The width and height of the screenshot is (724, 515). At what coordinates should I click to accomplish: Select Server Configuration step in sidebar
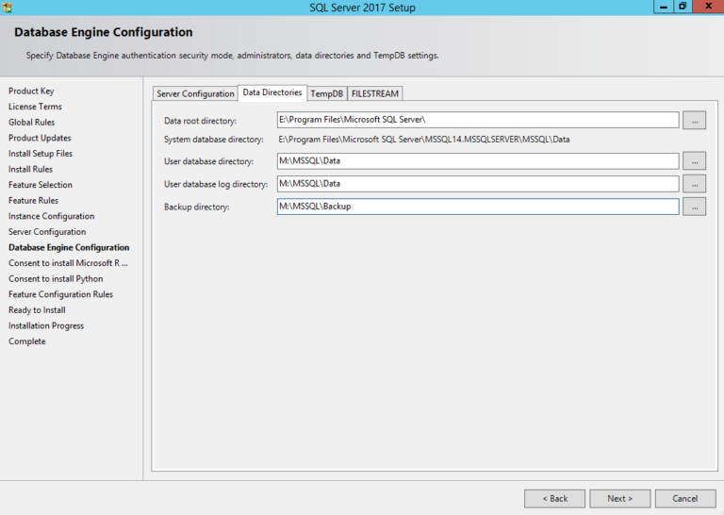coord(47,232)
